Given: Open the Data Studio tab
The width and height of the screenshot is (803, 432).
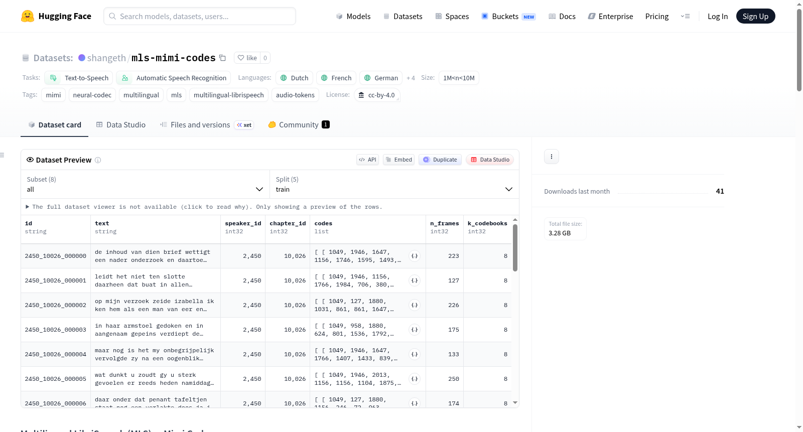Looking at the screenshot, I should point(121,125).
